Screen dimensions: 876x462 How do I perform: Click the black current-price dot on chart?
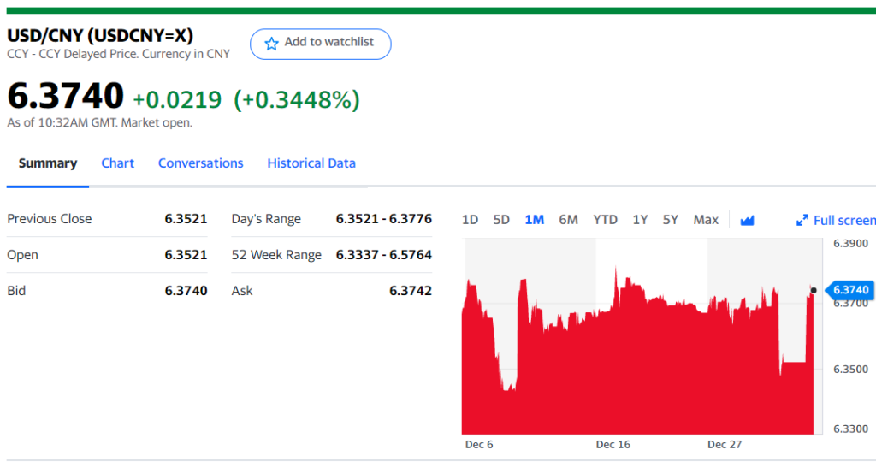[813, 290]
